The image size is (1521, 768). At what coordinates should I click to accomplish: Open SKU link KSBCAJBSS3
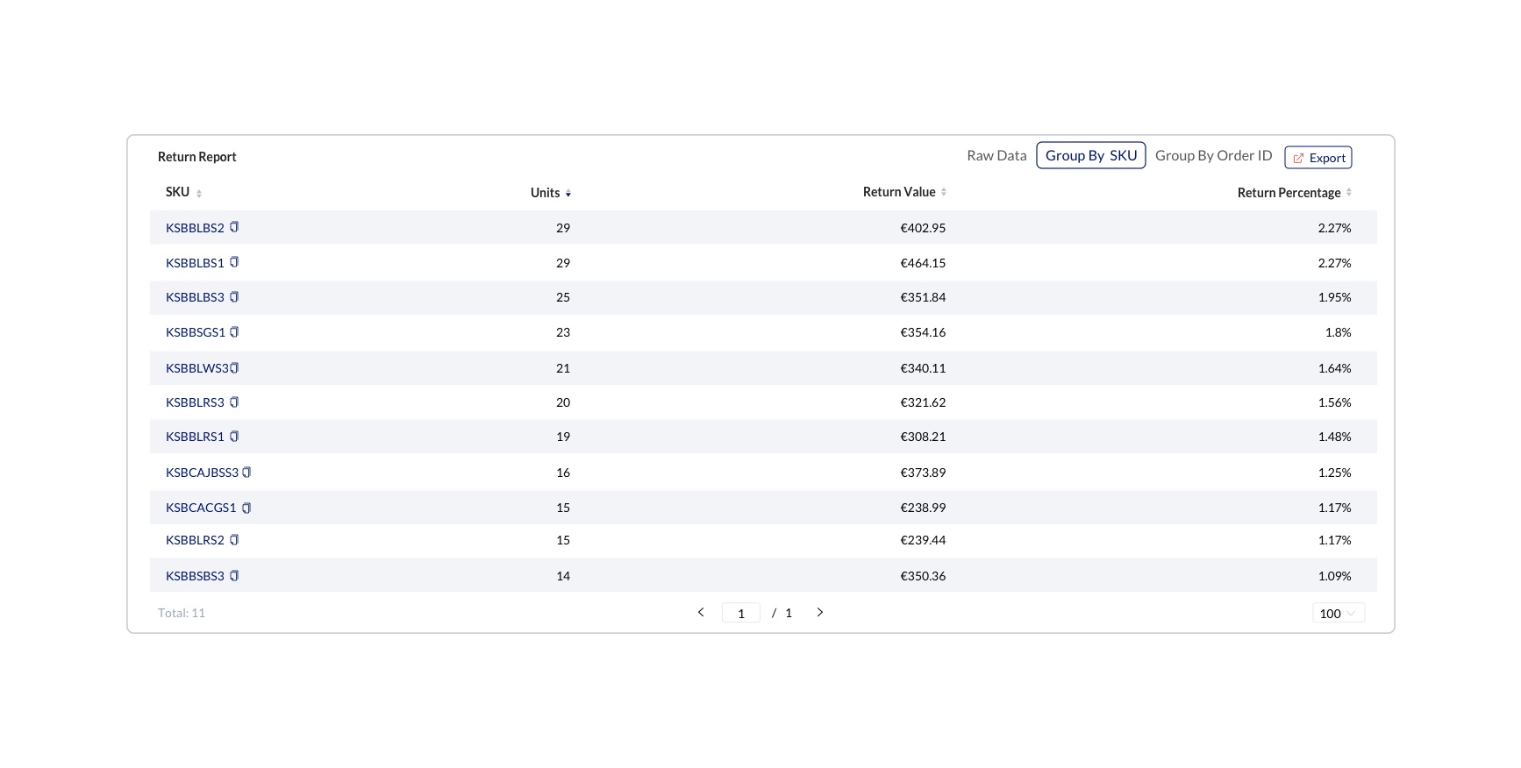click(202, 473)
